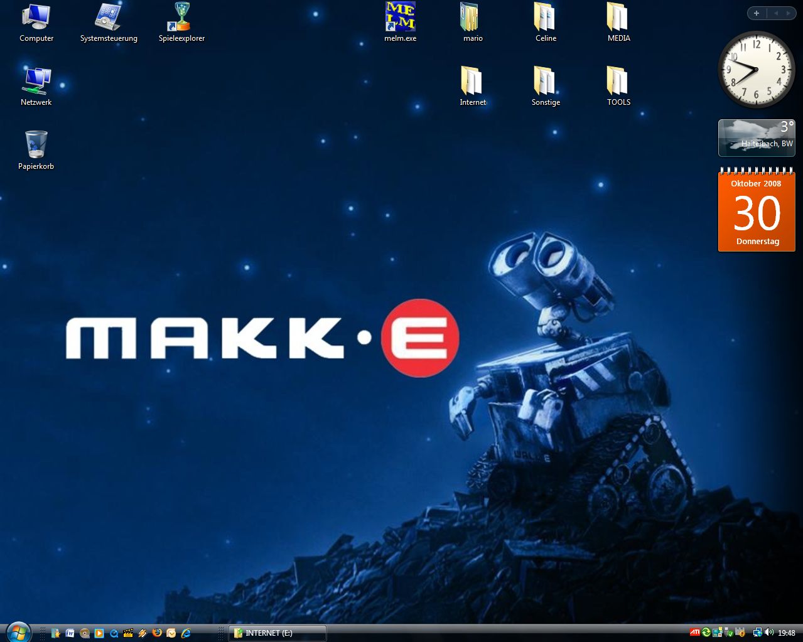Click the Windows Start orb
The image size is (803, 642).
coord(18,631)
